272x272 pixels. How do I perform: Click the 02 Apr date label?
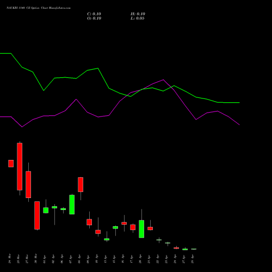pos(53,259)
